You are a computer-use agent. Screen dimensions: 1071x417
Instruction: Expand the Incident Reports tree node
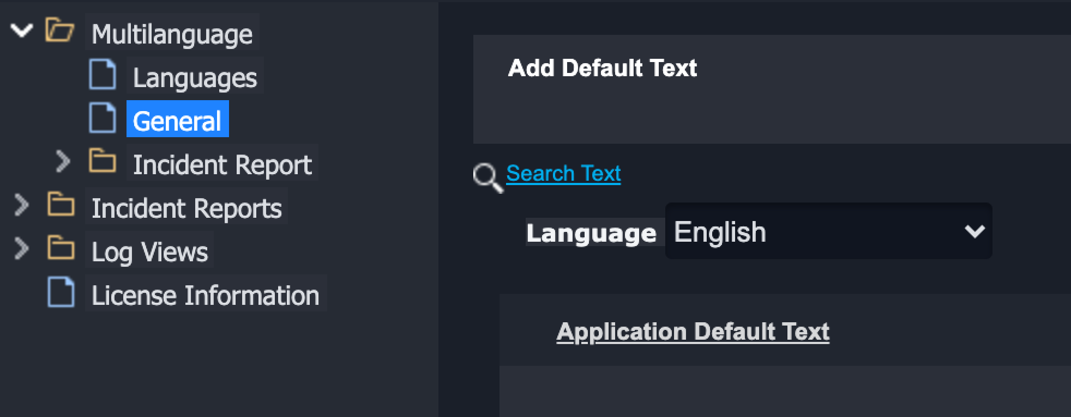(x=21, y=205)
